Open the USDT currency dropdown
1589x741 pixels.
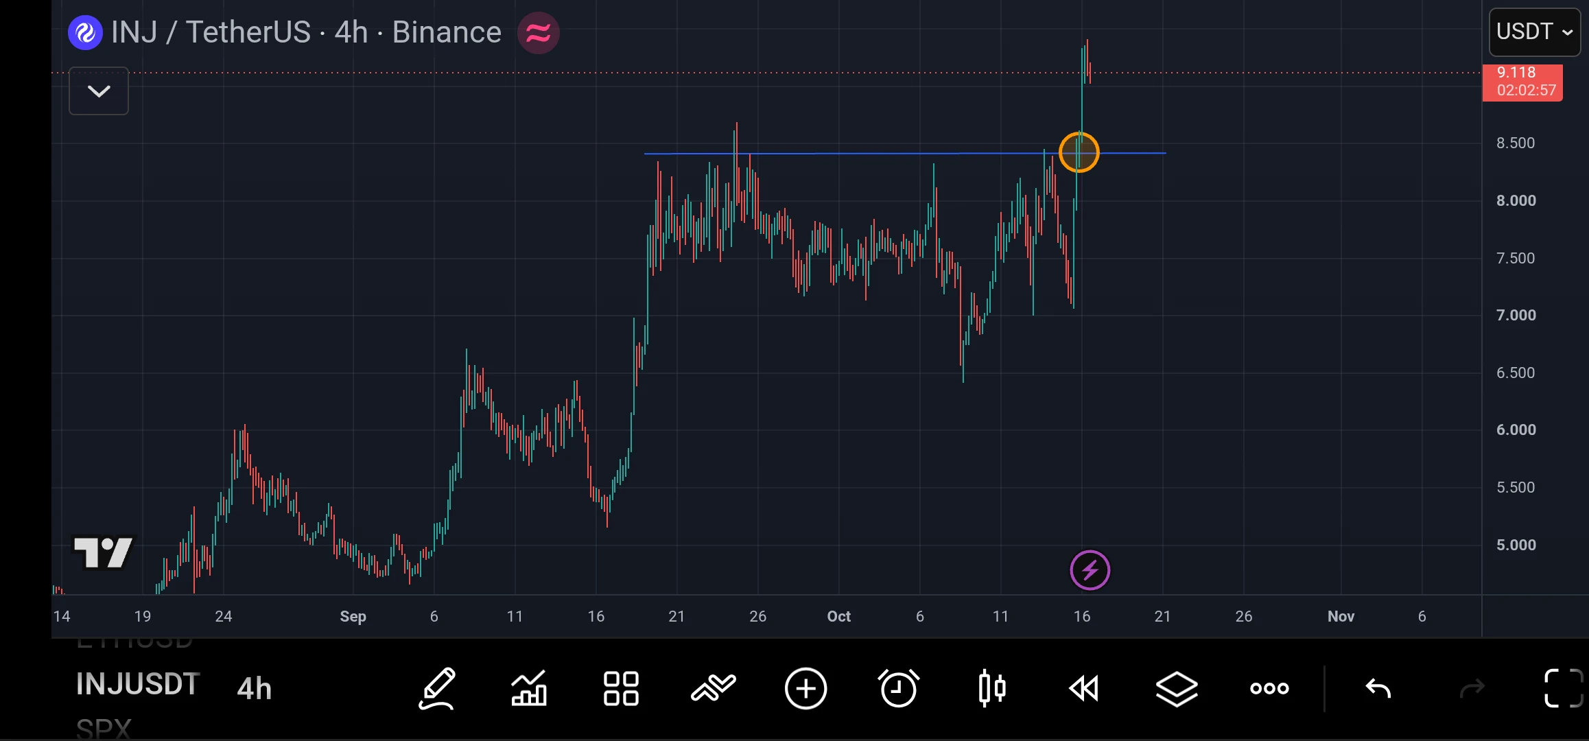pyautogui.click(x=1535, y=32)
